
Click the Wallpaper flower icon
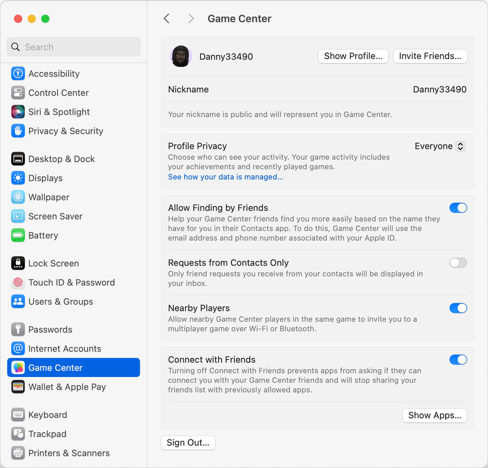[x=18, y=197]
